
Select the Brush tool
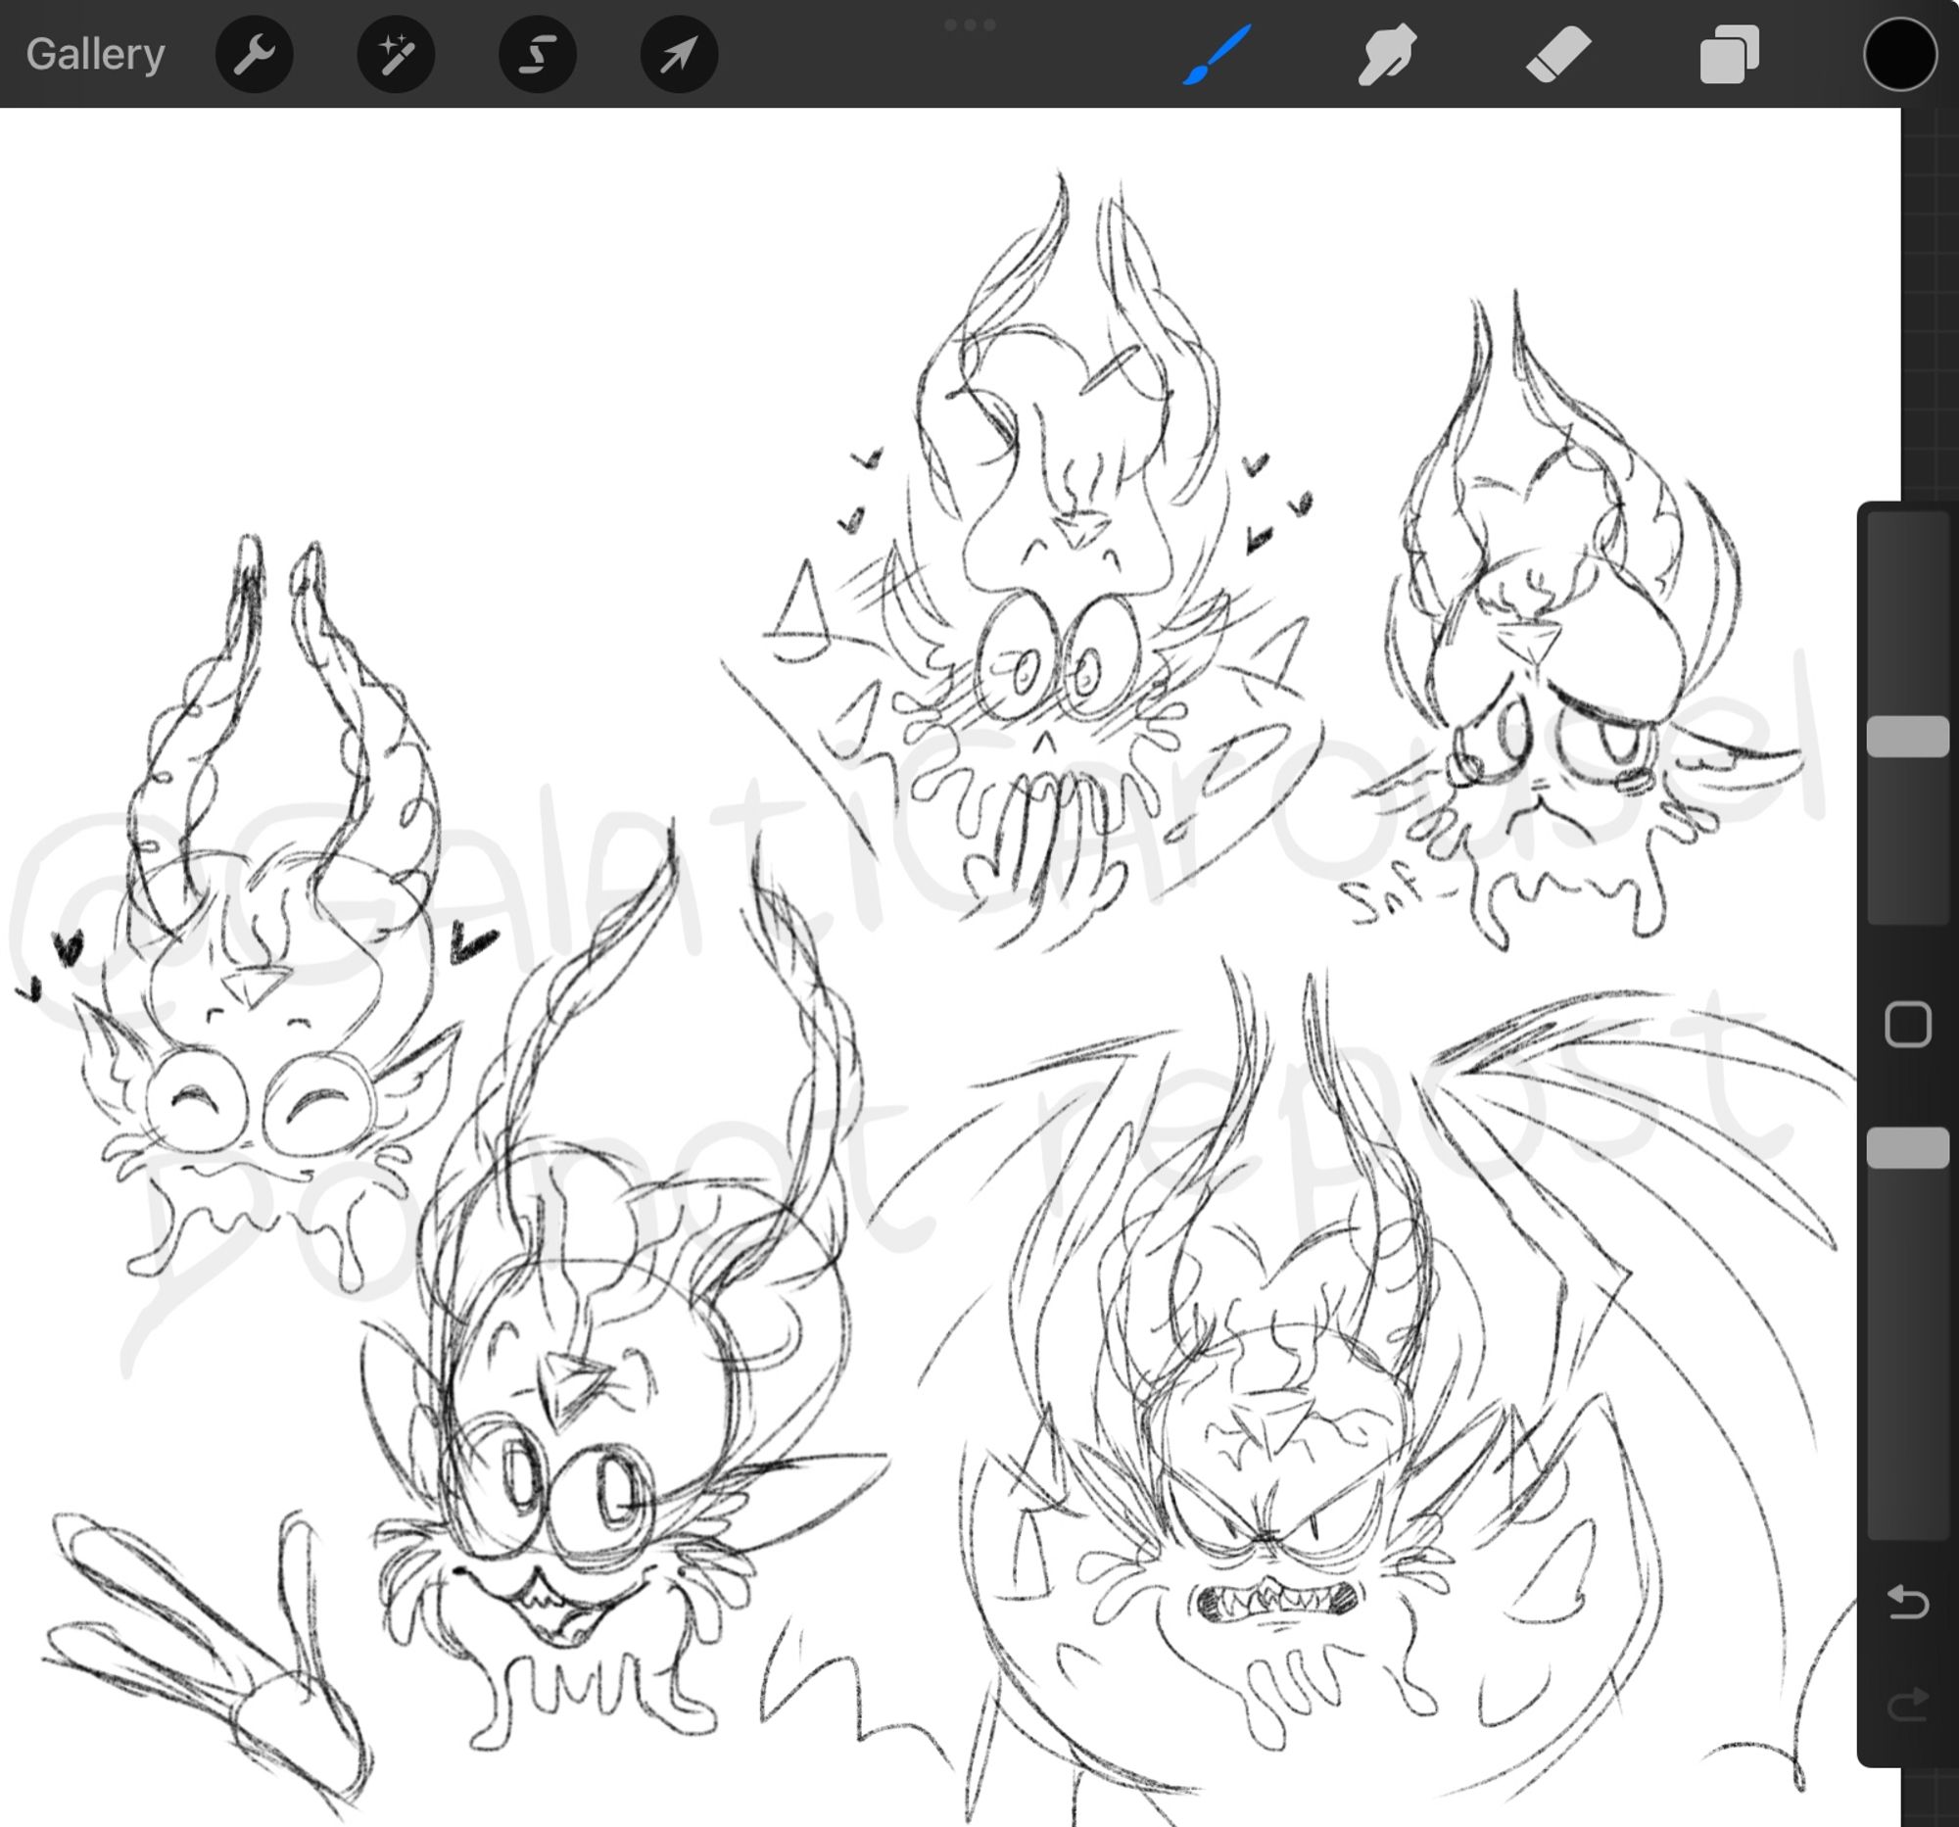point(1217,54)
